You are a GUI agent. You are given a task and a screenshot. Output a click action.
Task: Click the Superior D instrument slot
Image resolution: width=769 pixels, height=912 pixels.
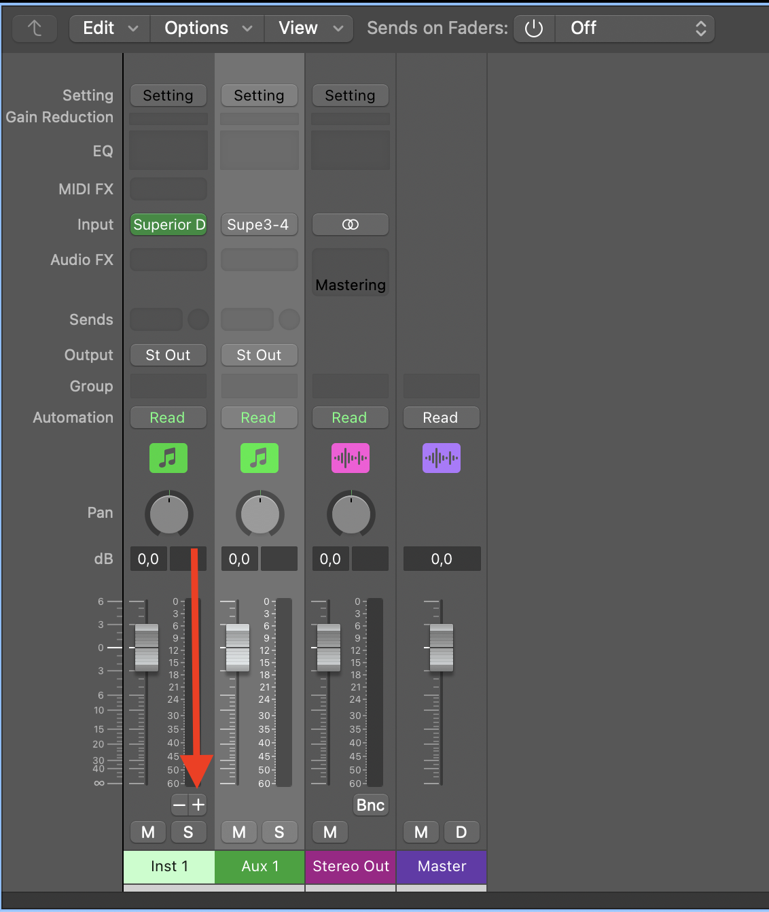pos(168,224)
